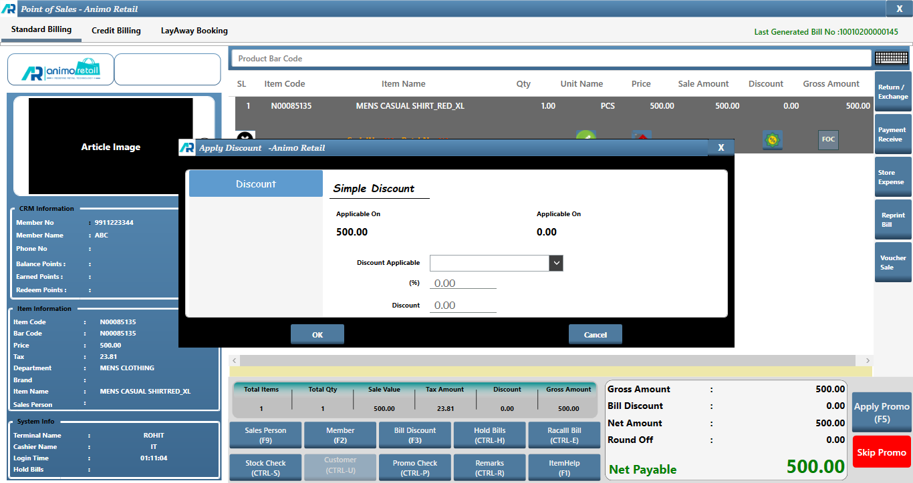Click Member No value 9911223344
This screenshot has width=913, height=483.
pyautogui.click(x=114, y=223)
